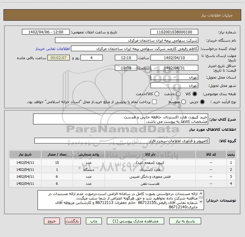Image resolution: width=245 pixels, height=237 pixels.
Task: Click quantity 15 in keyboard row
Action: point(57,163)
